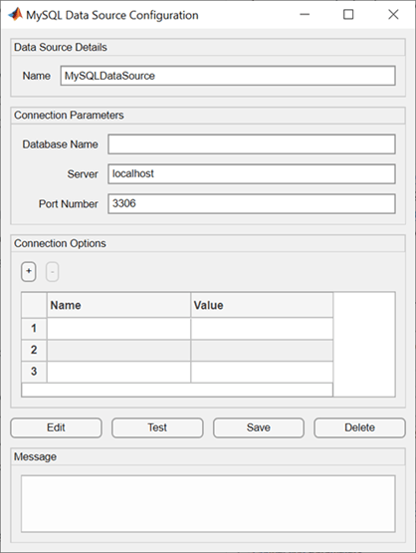Delete the data source
This screenshot has height=553, width=416.
coord(359,427)
